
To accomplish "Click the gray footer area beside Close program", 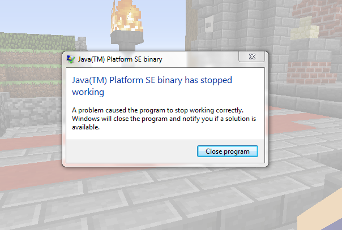I will [x=131, y=151].
